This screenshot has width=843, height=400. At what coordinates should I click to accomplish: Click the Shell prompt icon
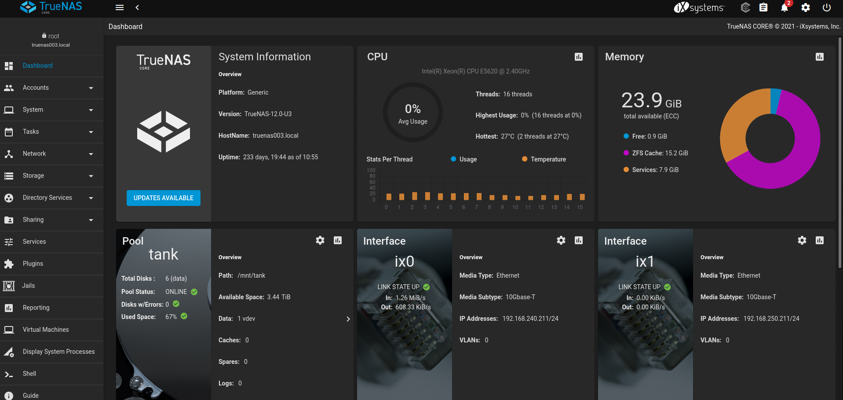click(9, 374)
